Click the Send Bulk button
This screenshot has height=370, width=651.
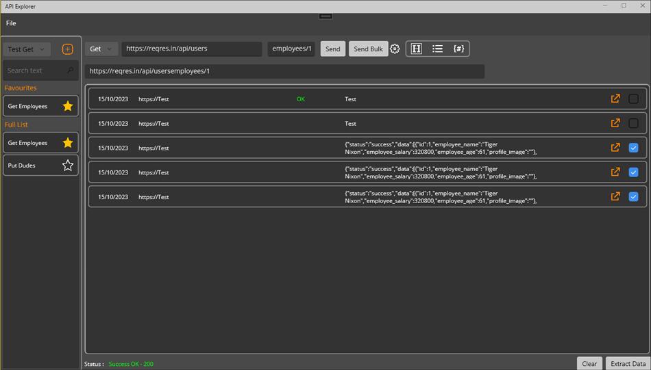368,49
